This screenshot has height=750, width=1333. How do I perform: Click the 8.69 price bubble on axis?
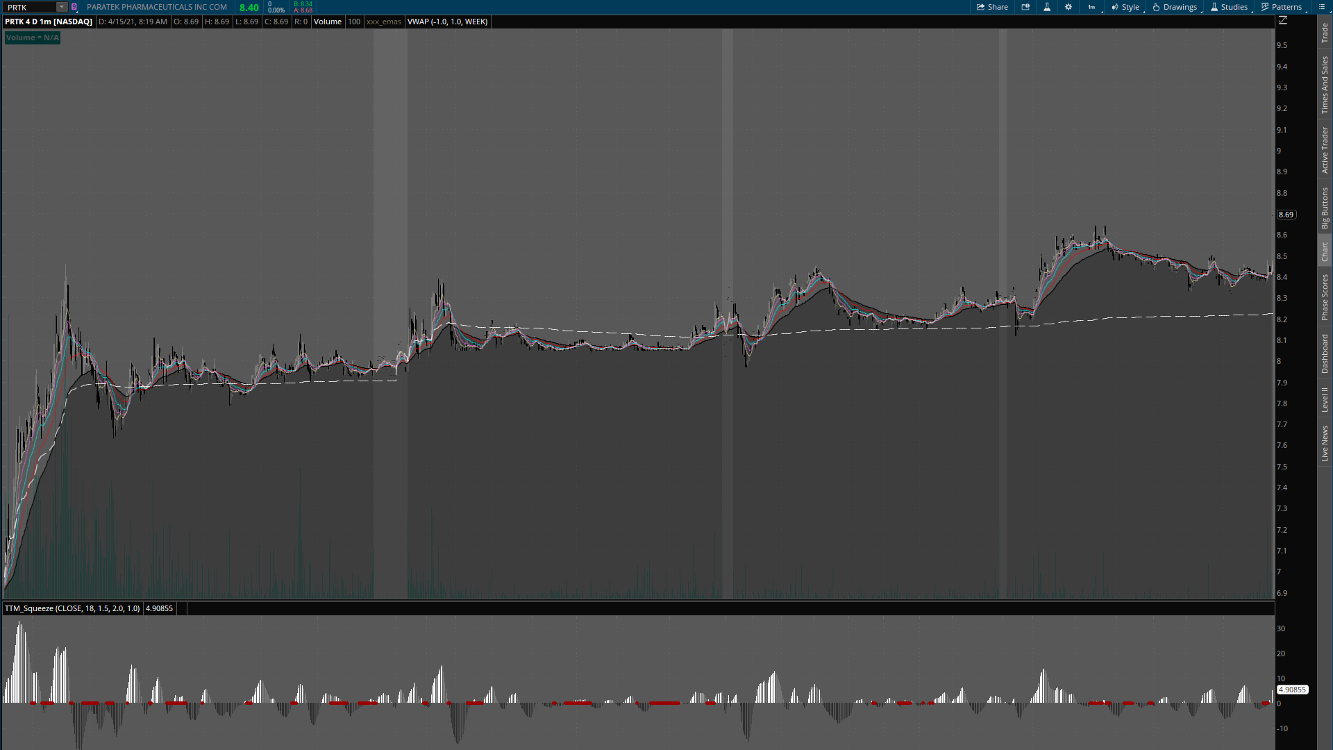pos(1286,215)
